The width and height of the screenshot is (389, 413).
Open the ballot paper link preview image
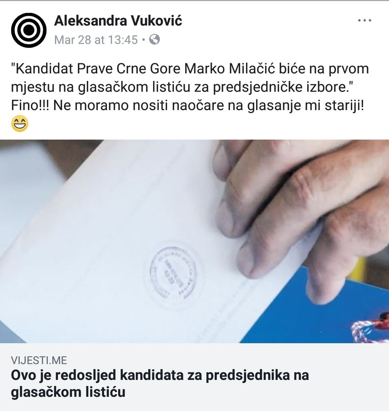(194, 241)
